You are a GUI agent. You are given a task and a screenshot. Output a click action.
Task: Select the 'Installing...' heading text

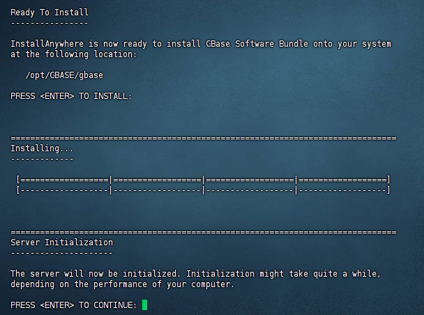pyautogui.click(x=42, y=148)
